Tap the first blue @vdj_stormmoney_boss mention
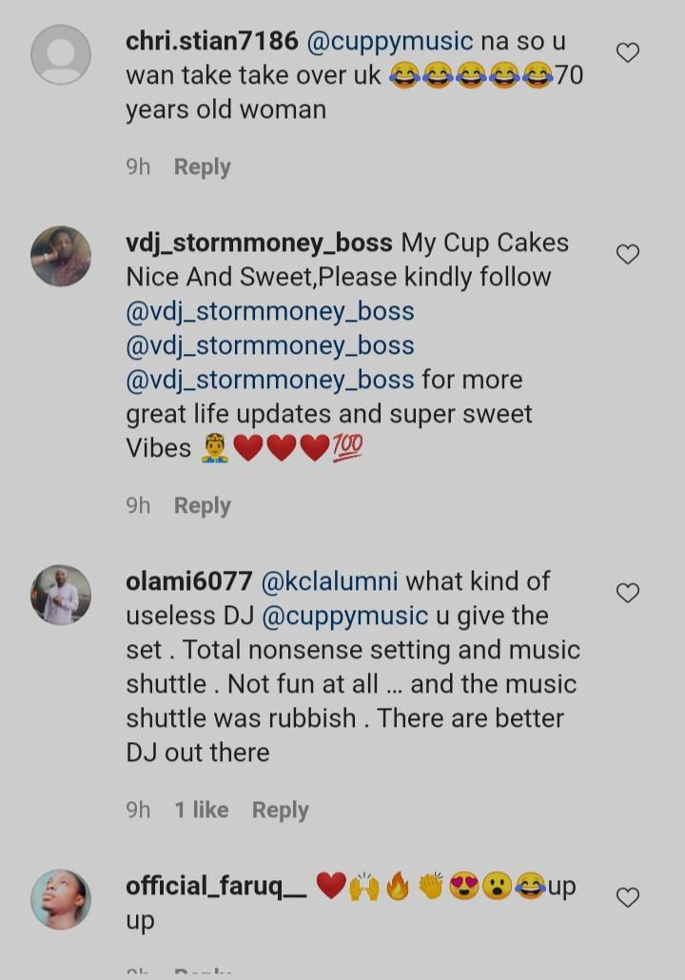 (x=270, y=311)
